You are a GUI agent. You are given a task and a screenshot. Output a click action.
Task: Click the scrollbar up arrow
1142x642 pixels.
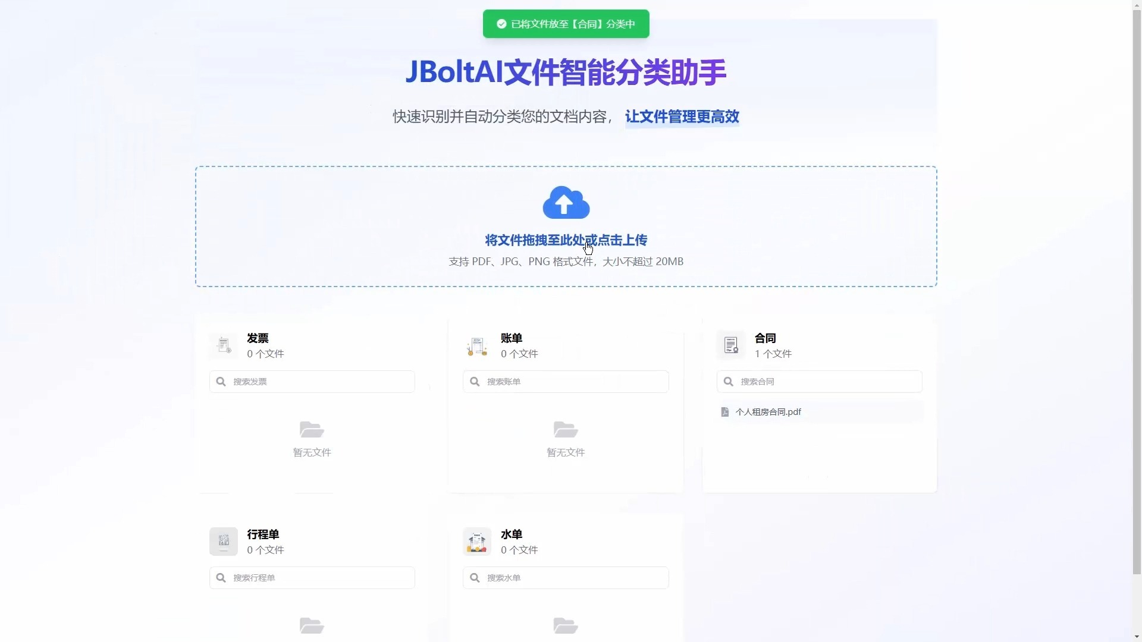click(1137, 5)
